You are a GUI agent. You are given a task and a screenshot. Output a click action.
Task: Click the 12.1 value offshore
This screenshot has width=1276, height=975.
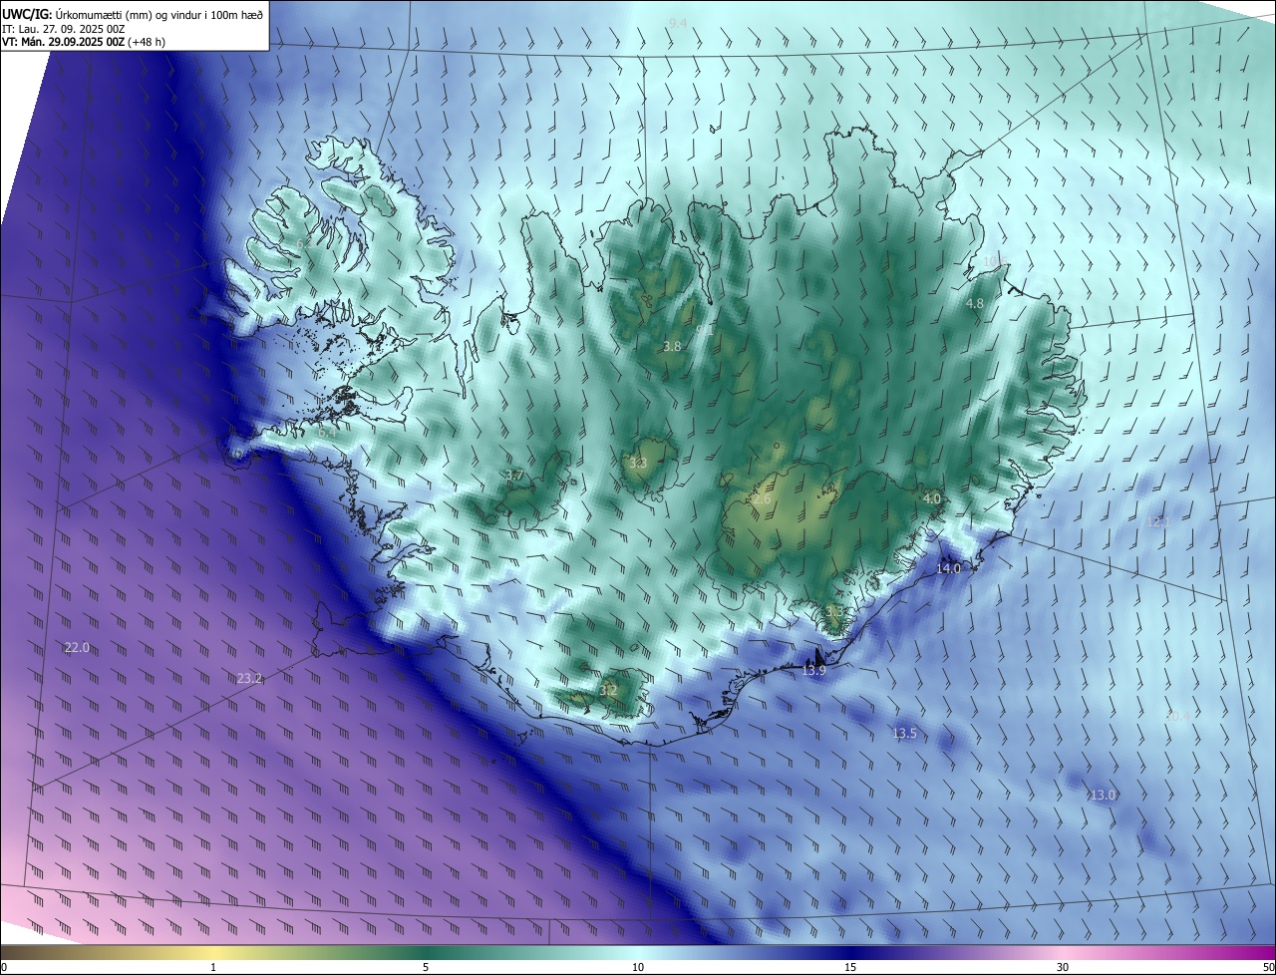click(1158, 521)
